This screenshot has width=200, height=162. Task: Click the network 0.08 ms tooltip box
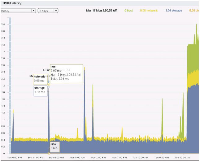(40, 79)
